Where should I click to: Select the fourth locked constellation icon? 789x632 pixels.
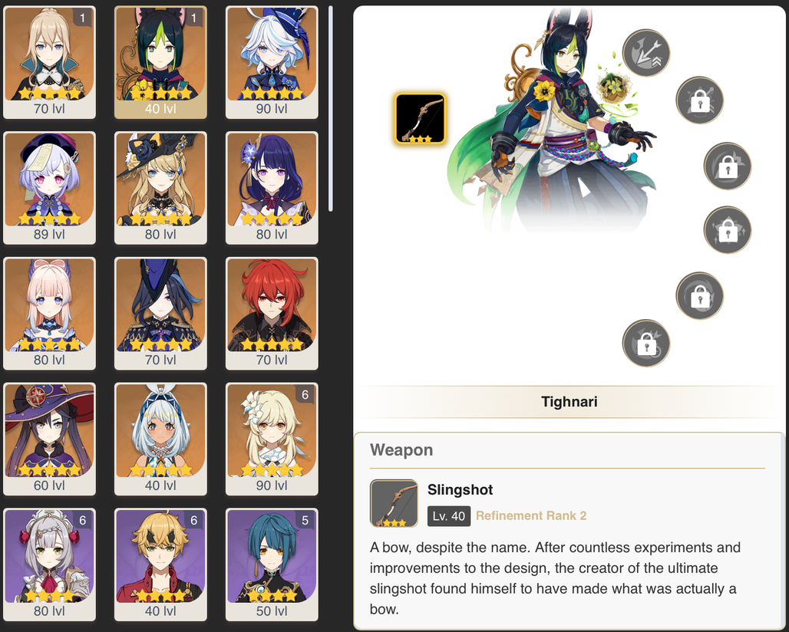tap(727, 230)
